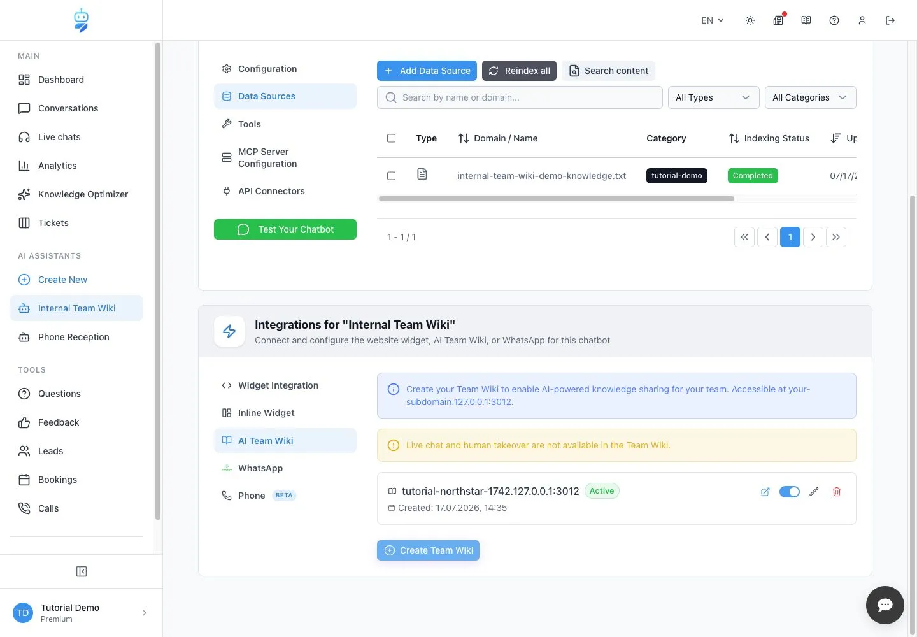Click the file type icon of internal-team-wiki-demo-knowledge.txt
The image size is (917, 637).
click(x=422, y=174)
